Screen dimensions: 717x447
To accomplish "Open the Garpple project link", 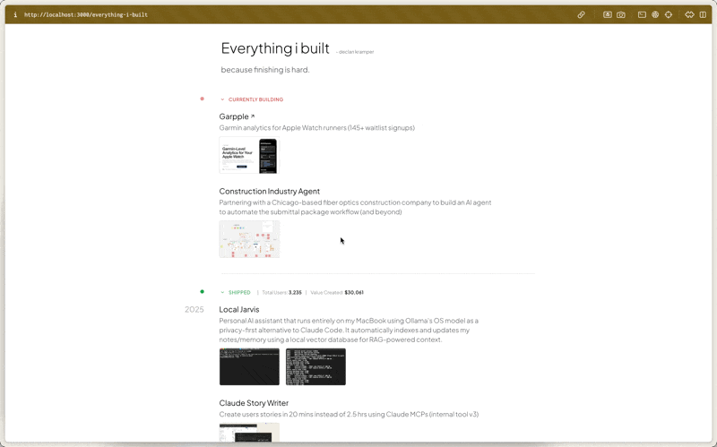I will coord(234,116).
